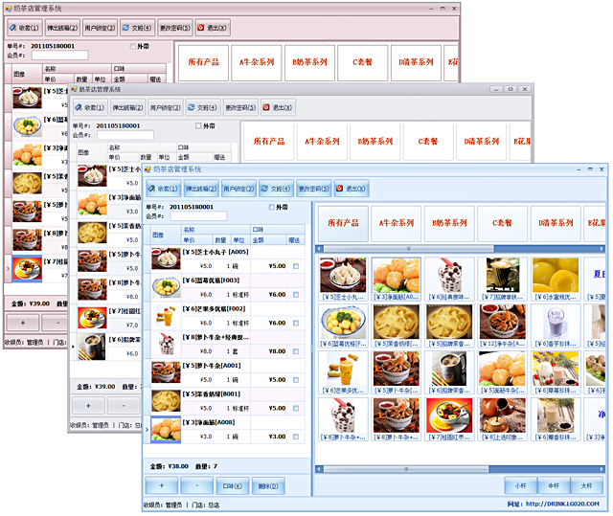Open the DRINK.LGO20.COM website link

569,504
